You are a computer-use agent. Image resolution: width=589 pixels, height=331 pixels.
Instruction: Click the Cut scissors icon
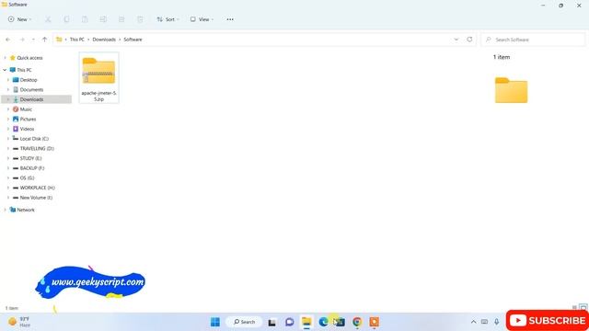click(48, 19)
